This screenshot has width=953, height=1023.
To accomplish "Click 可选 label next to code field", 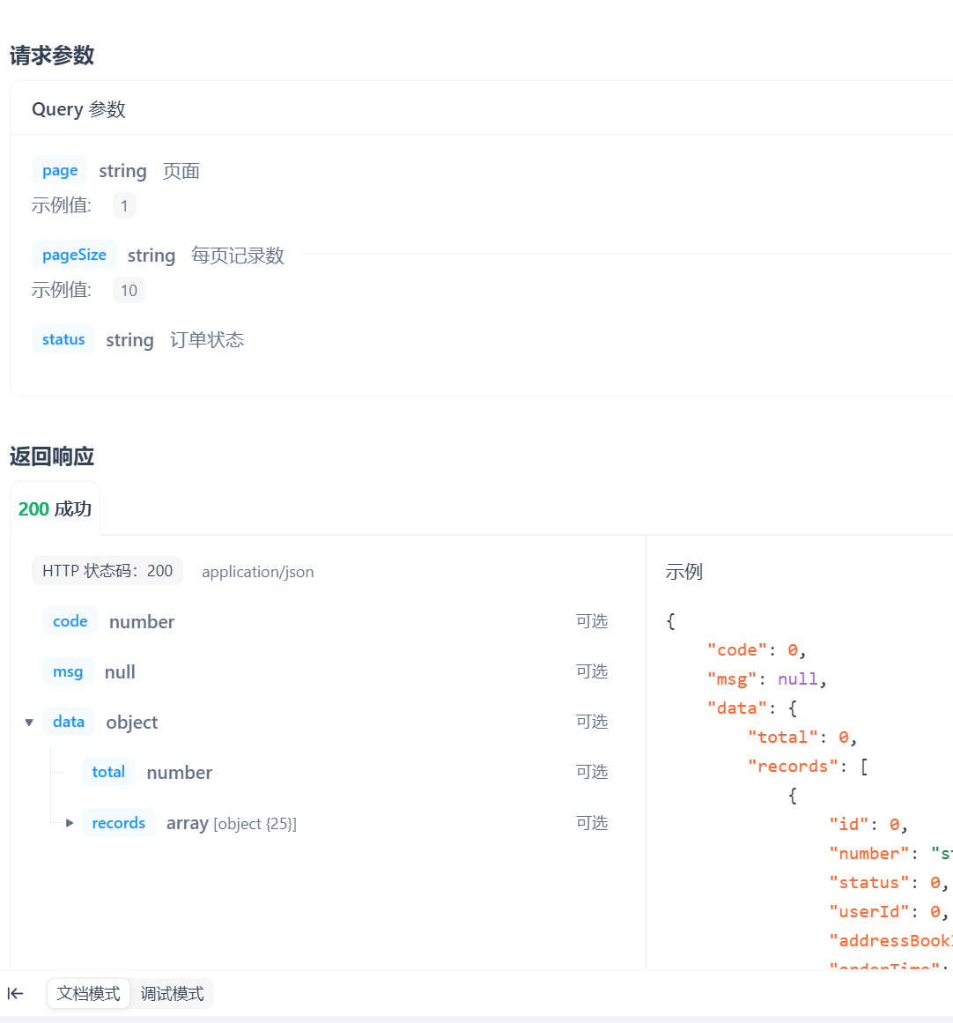I will point(592,620).
